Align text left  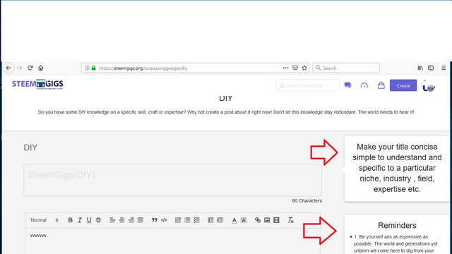[x=112, y=220]
